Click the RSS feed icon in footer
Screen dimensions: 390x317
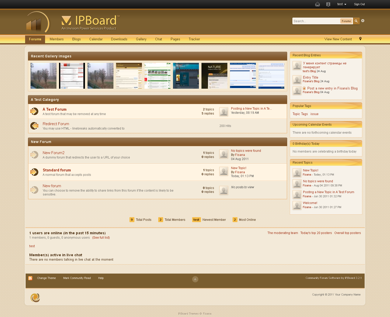tap(30, 278)
